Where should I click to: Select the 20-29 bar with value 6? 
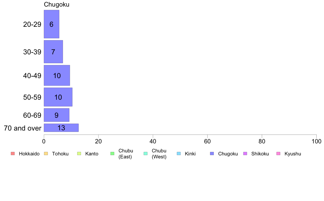(x=52, y=24)
